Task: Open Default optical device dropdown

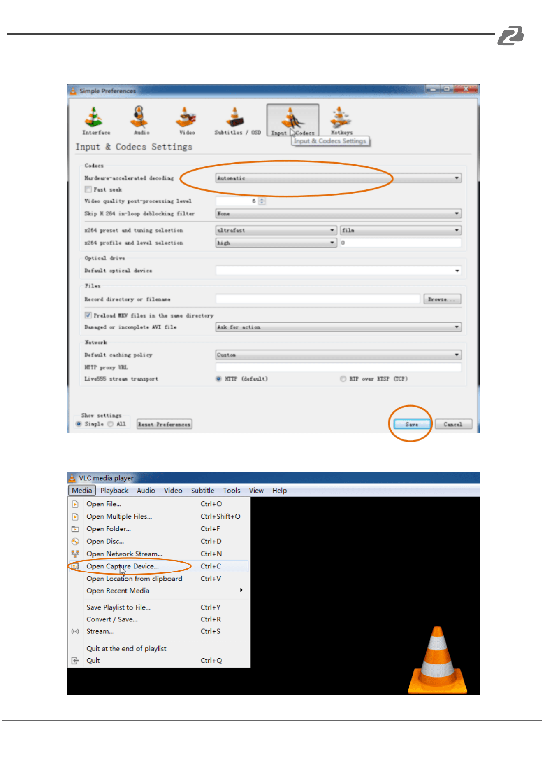Action: point(338,271)
